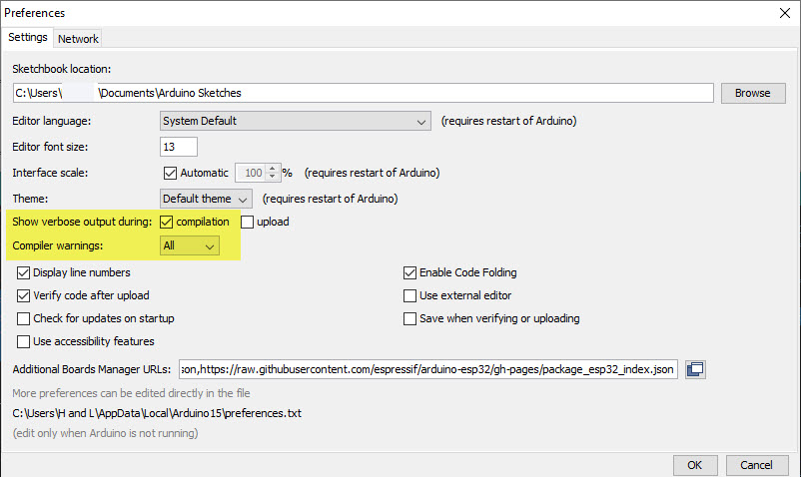Open the Compiler warnings dropdown
The width and height of the screenshot is (801, 477).
click(x=190, y=245)
